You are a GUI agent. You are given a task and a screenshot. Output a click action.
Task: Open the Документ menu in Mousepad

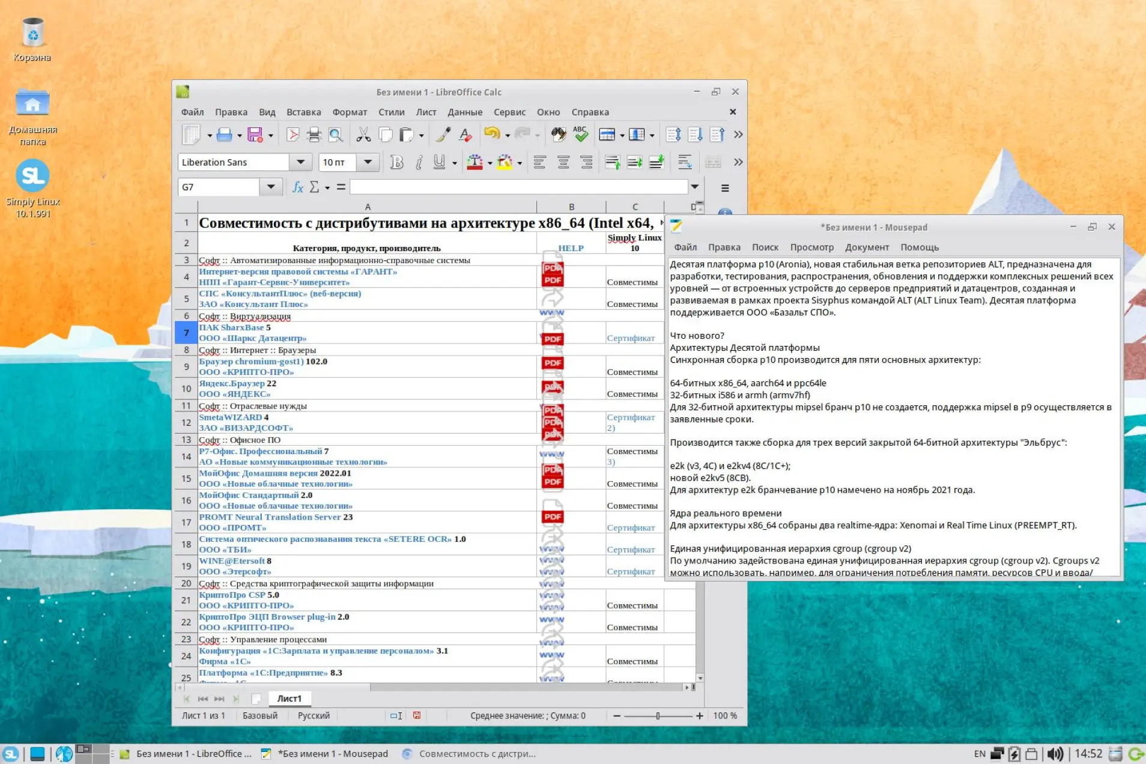click(x=866, y=247)
